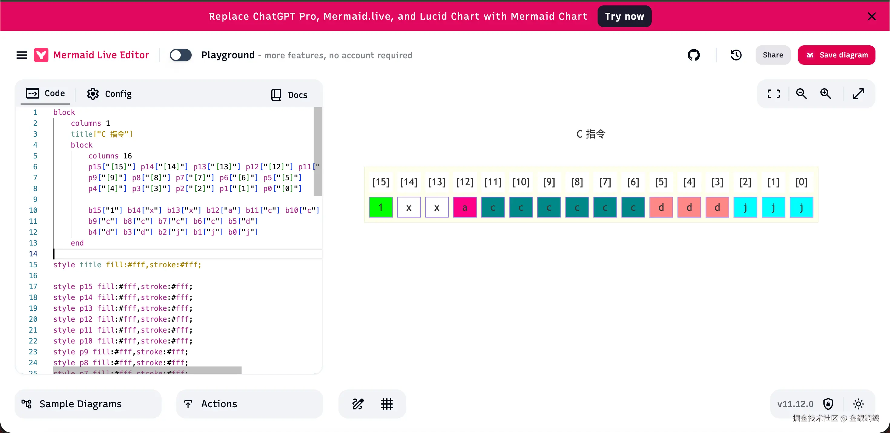The width and height of the screenshot is (890, 433).
Task: Toggle the grid background icon
Action: point(387,404)
